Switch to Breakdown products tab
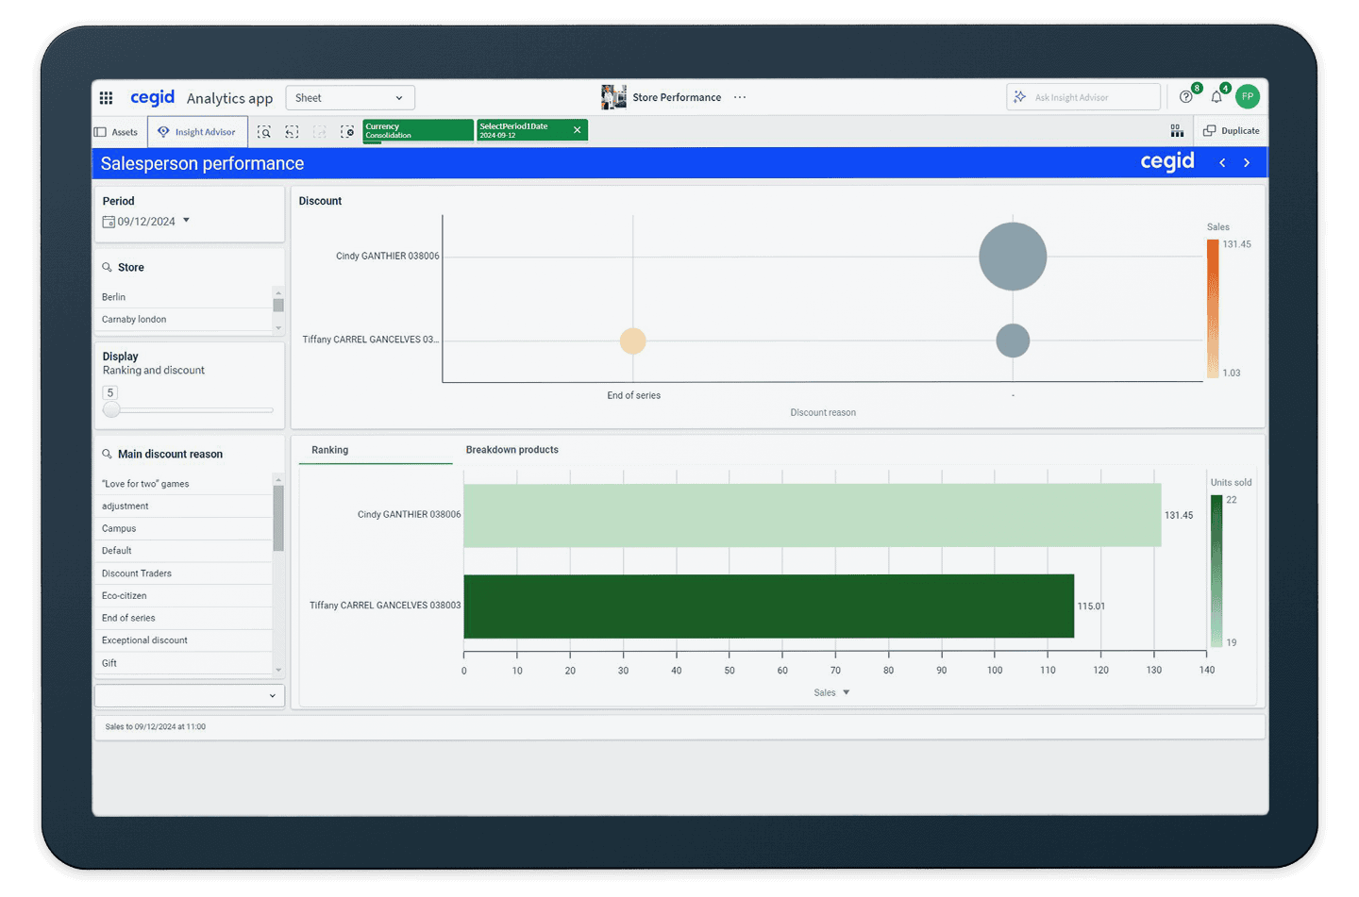 (512, 450)
